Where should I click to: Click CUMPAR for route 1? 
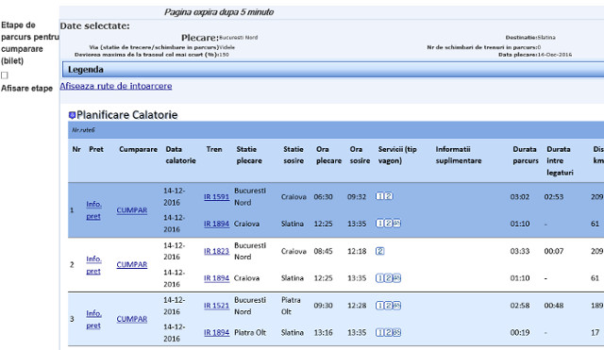tap(132, 210)
